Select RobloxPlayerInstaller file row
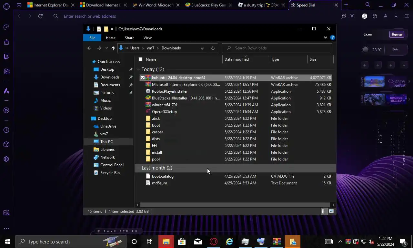This screenshot has height=248, width=413. (236, 91)
